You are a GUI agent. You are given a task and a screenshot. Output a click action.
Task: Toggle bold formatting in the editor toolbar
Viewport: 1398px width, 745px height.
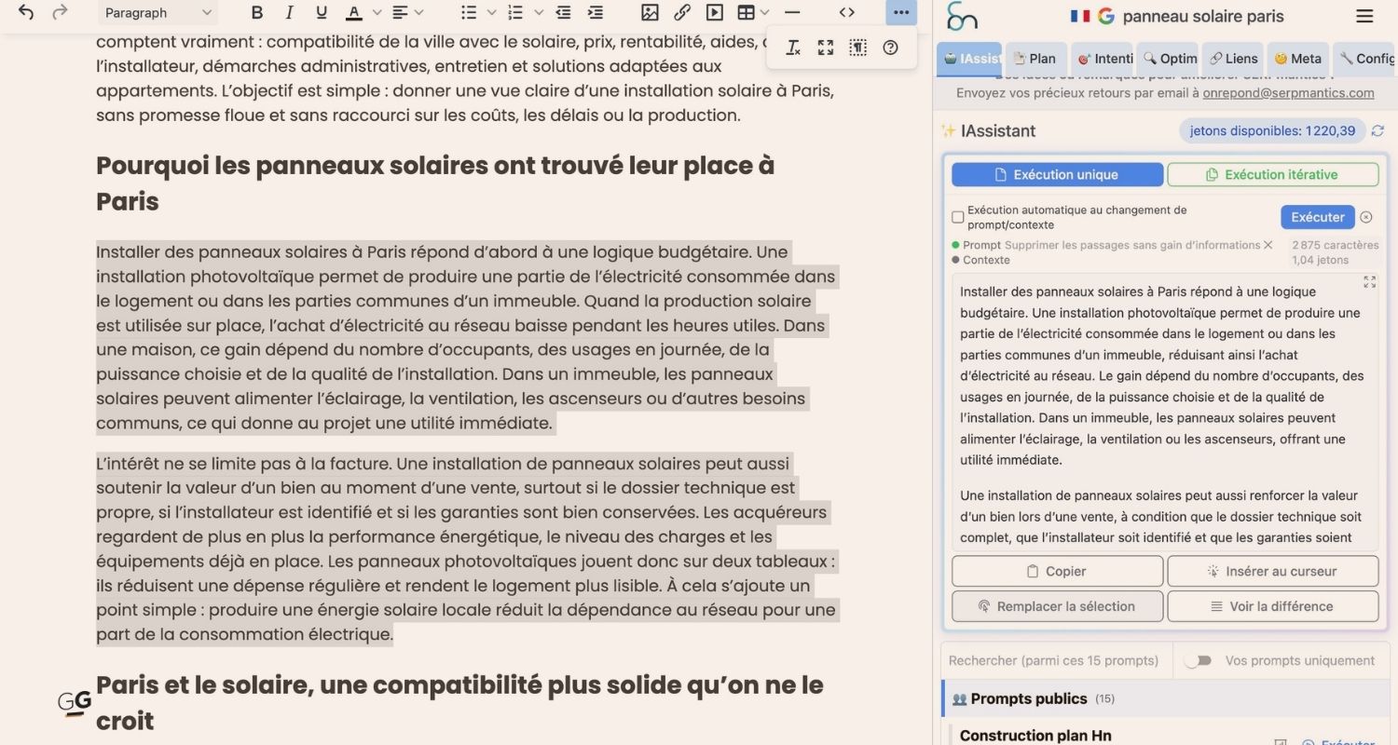tap(257, 13)
